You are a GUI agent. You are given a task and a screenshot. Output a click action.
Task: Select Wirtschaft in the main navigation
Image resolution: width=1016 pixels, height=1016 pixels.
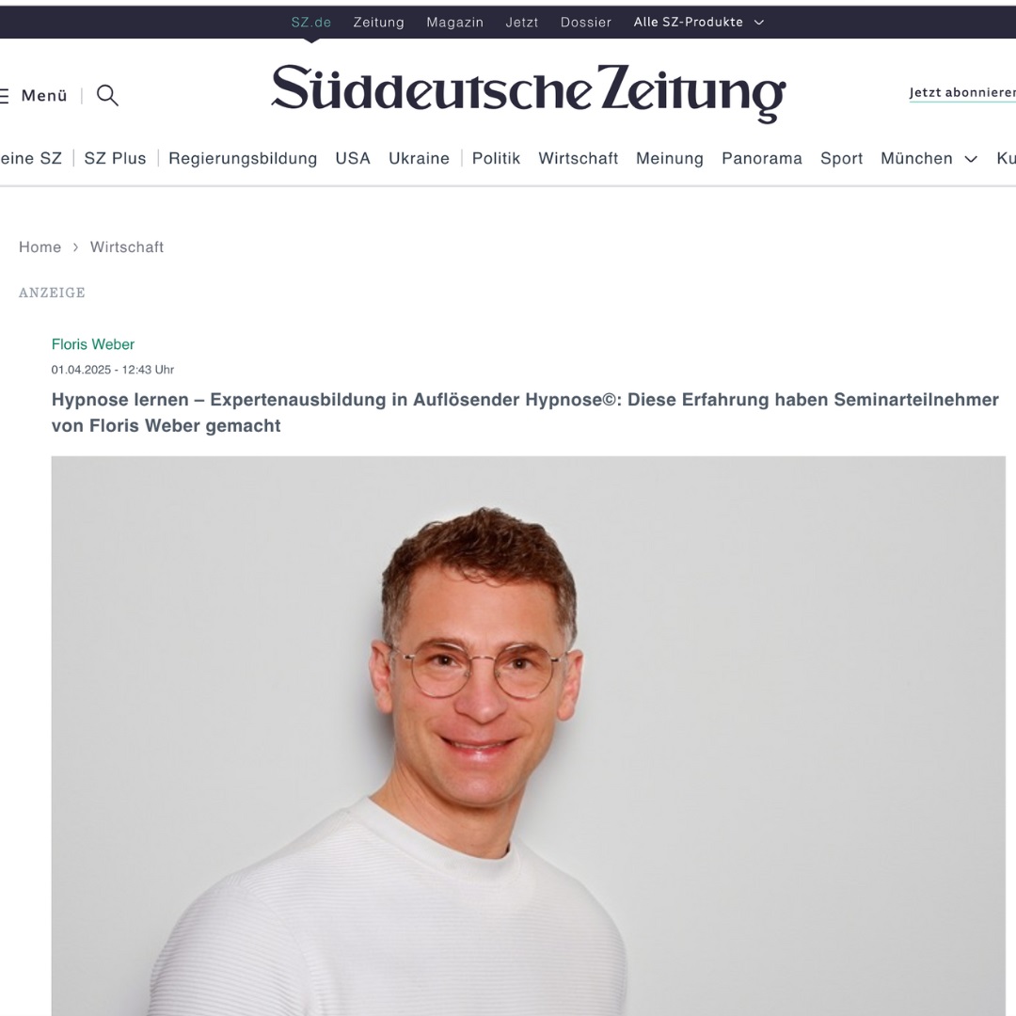pyautogui.click(x=578, y=158)
